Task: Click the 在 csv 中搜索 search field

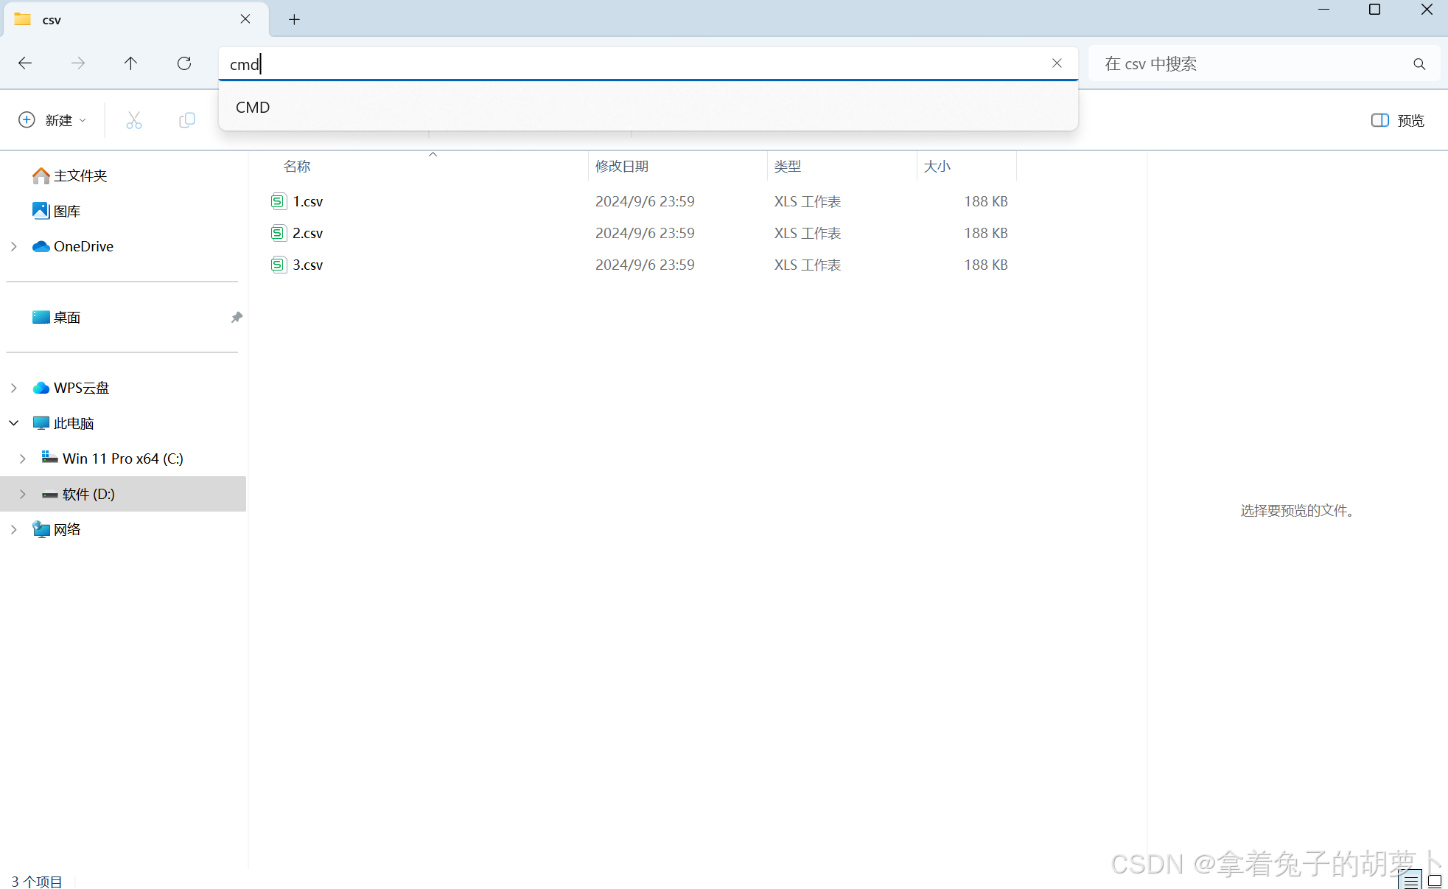Action: point(1253,64)
